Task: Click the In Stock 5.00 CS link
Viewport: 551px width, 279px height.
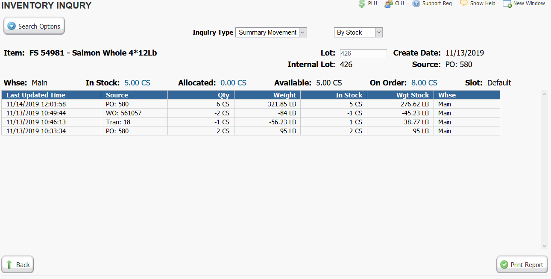Action: (137, 83)
